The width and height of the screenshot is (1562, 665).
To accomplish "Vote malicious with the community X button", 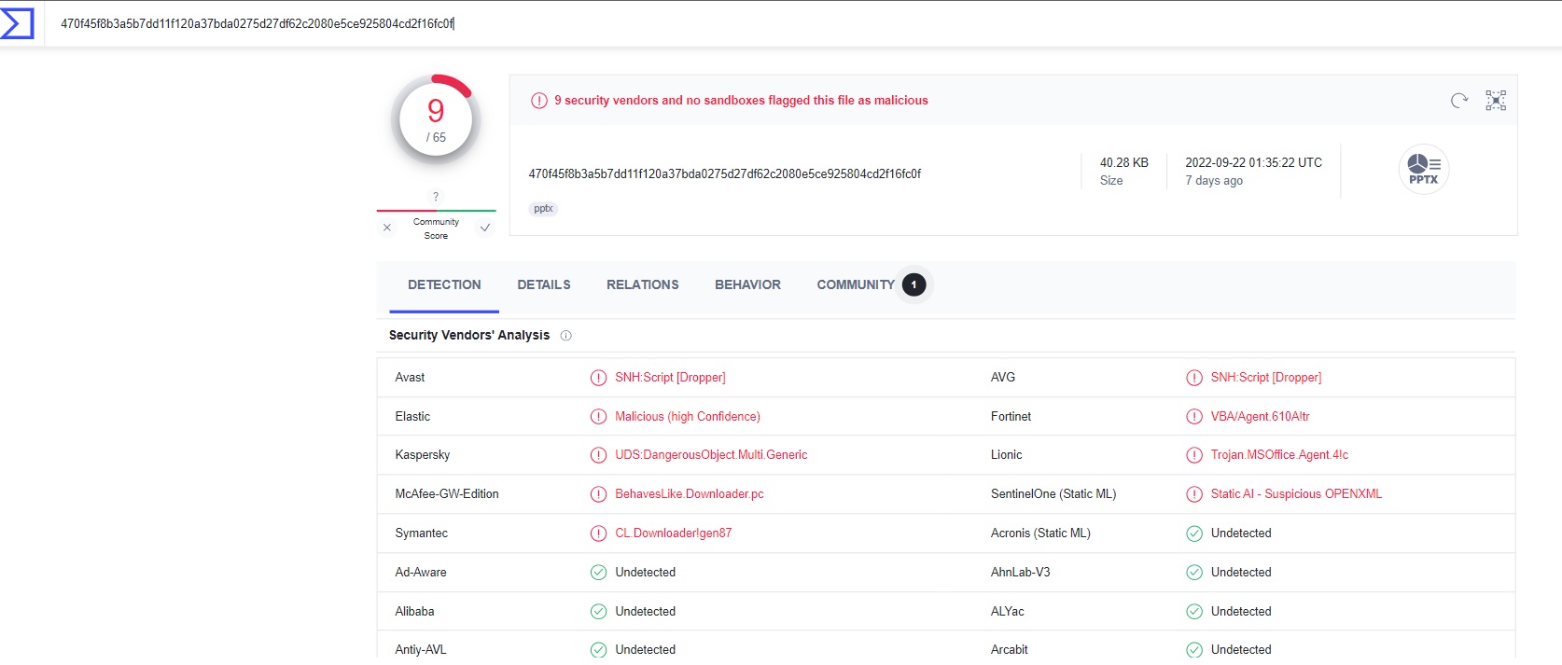I will [x=387, y=228].
